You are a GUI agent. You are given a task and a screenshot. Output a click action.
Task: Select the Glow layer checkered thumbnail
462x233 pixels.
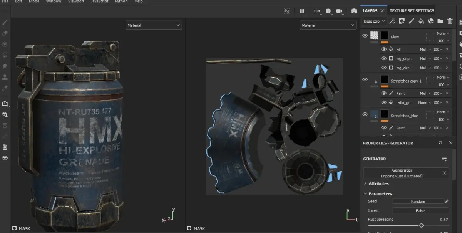point(374,36)
